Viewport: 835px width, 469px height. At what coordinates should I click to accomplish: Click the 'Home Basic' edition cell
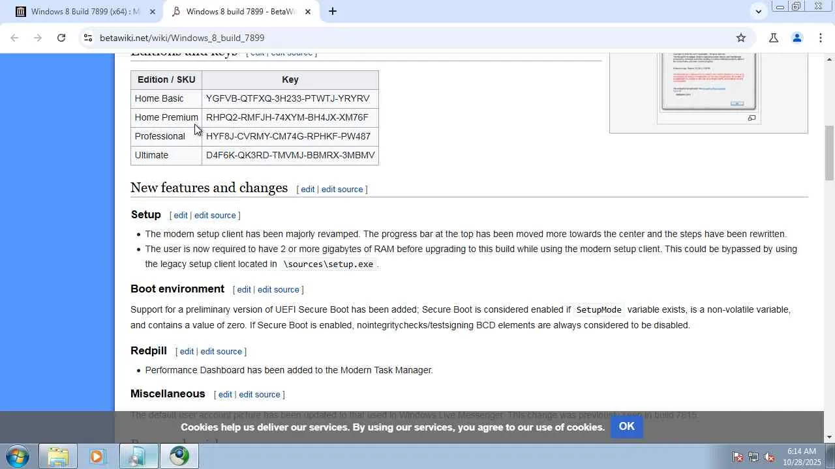(166, 98)
